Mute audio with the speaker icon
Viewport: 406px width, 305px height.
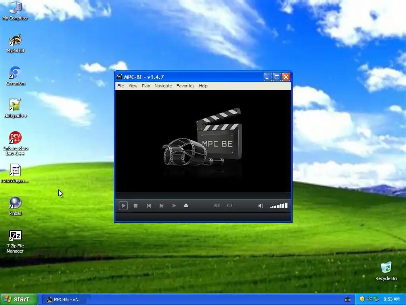[x=261, y=206]
